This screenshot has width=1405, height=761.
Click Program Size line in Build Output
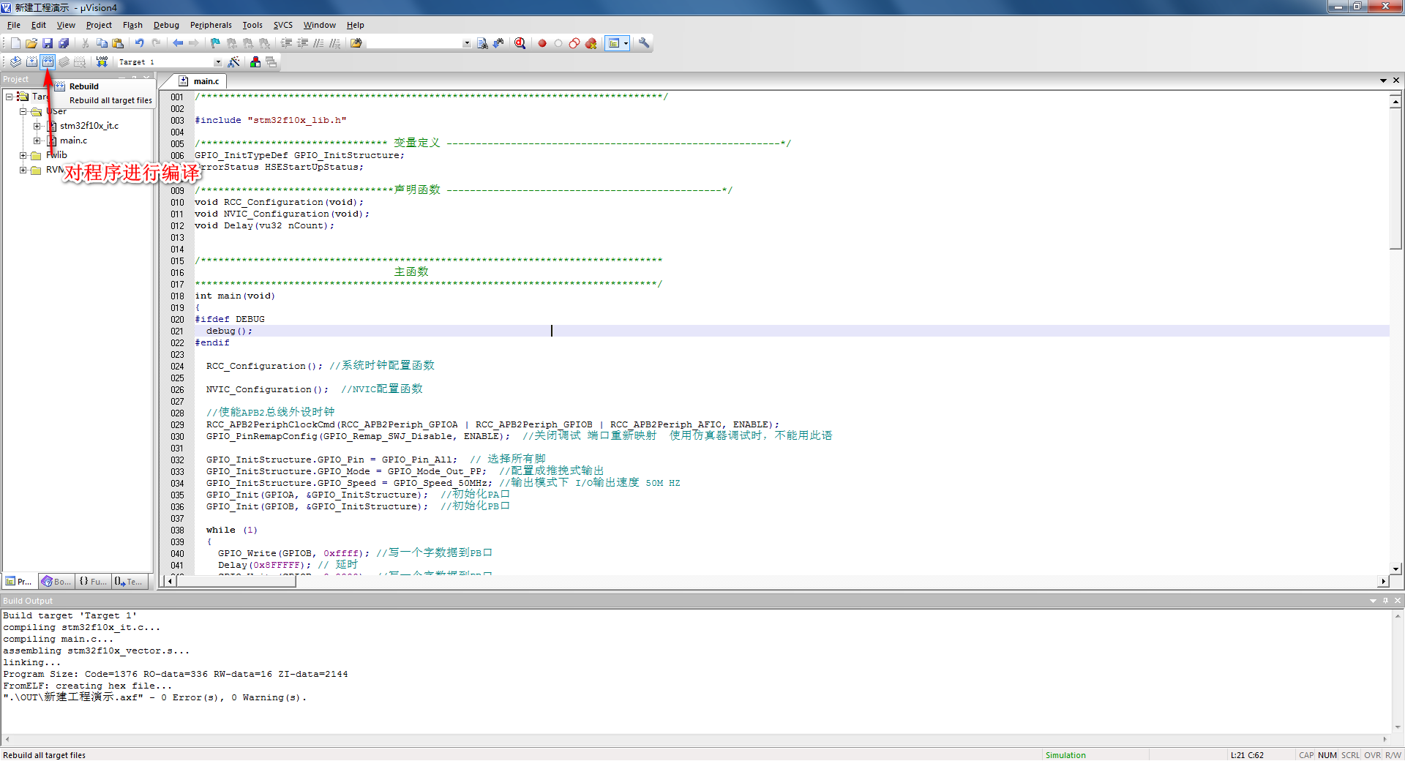tap(176, 674)
